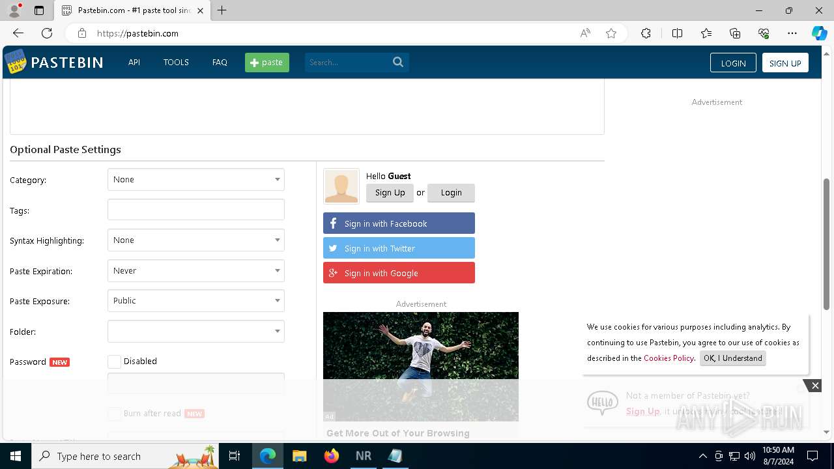Click Sign Up button beside Hello Guest
Viewport: 834px width, 469px height.
(x=390, y=193)
